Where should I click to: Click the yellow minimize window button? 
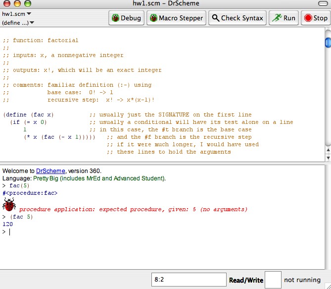(x=17, y=4)
